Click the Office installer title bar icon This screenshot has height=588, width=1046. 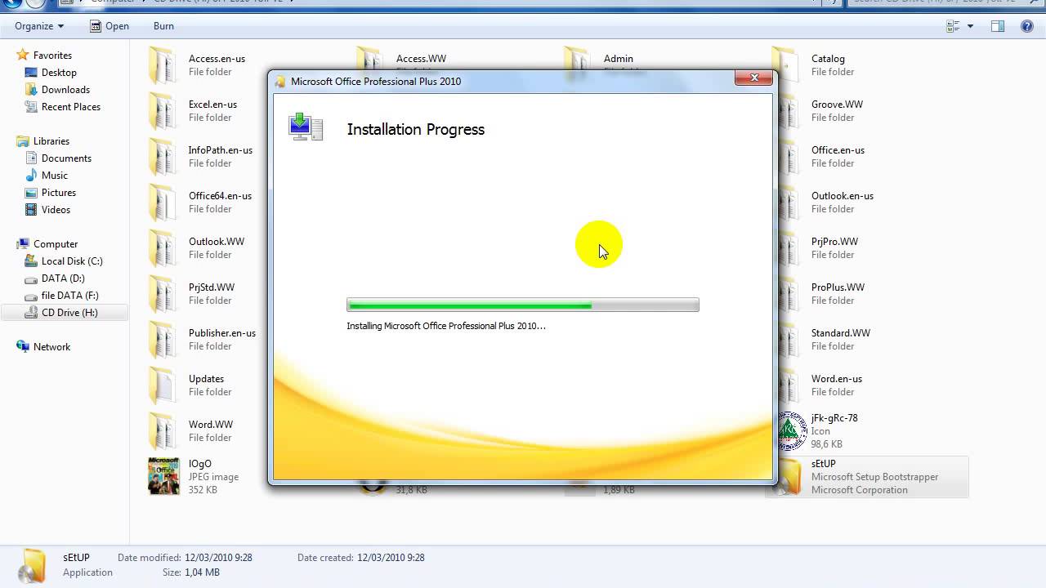tap(280, 82)
